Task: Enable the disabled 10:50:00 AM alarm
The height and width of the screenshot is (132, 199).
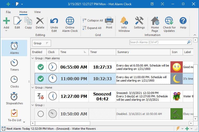Action: pos(41,114)
